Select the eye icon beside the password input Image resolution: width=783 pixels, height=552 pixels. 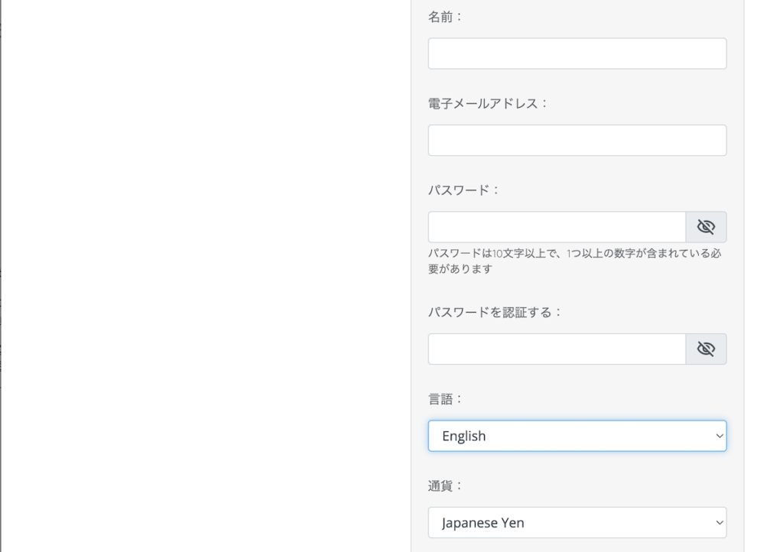click(x=706, y=226)
